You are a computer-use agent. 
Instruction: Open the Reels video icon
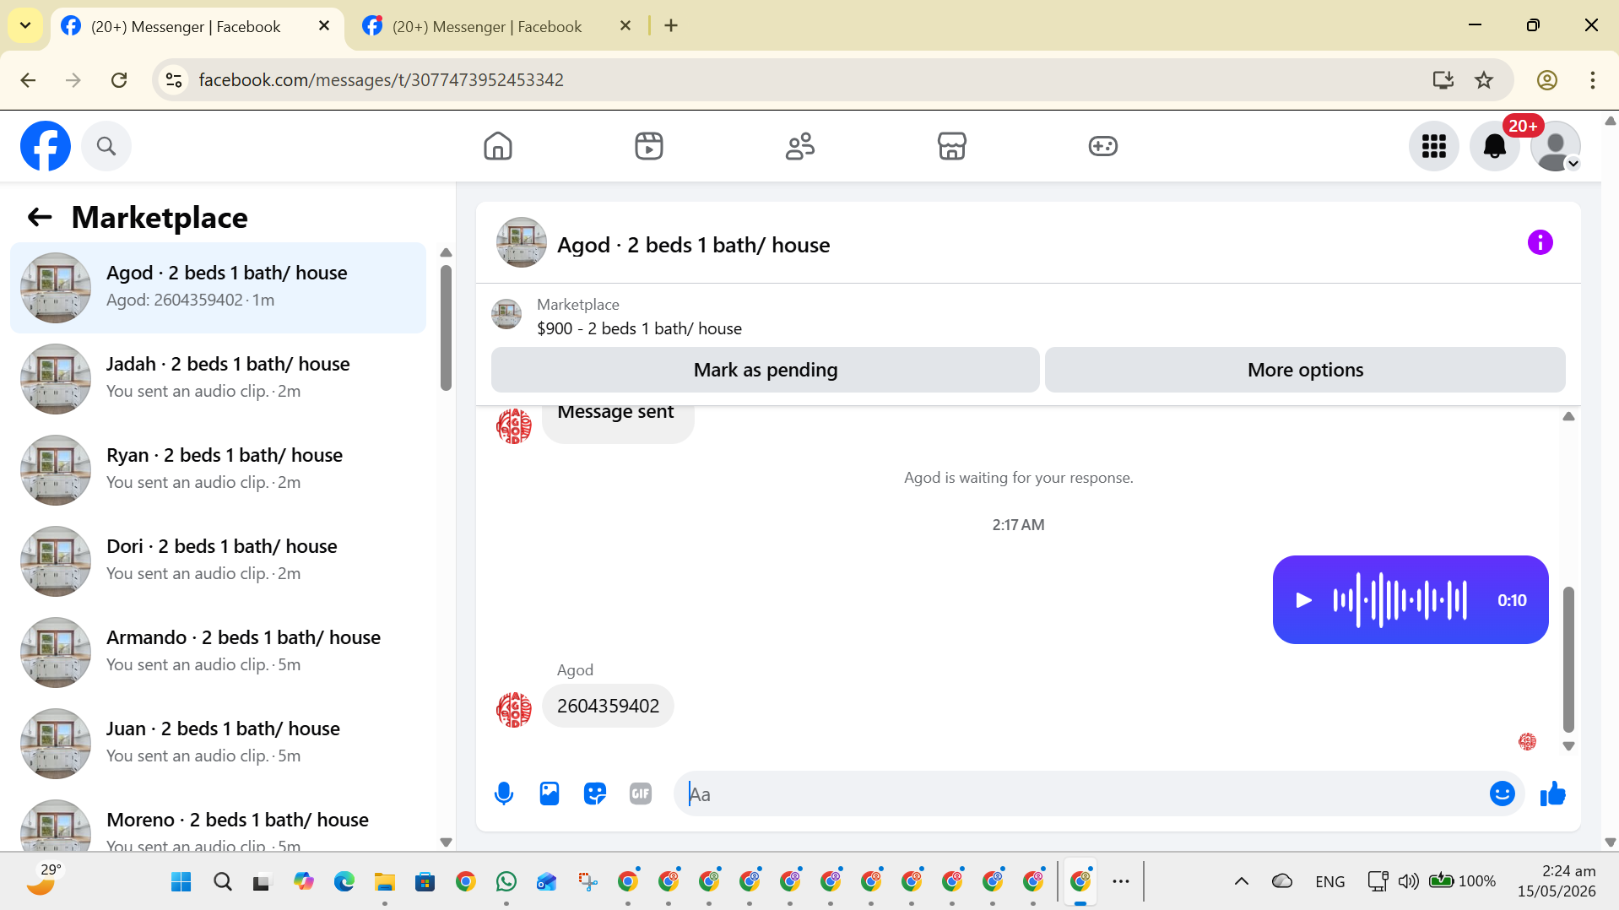[649, 146]
